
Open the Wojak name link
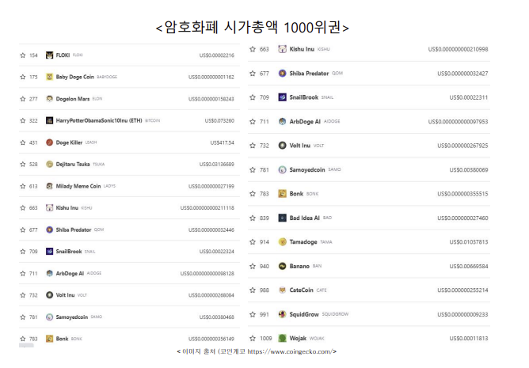pyautogui.click(x=298, y=338)
